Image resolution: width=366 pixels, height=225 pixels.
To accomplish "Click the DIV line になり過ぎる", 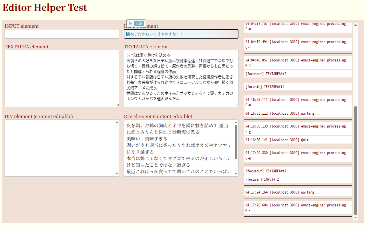I will point(140,152).
